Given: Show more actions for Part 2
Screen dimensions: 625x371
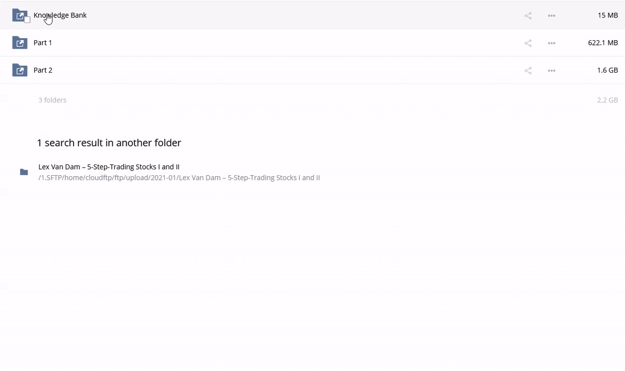Looking at the screenshot, I should [551, 70].
